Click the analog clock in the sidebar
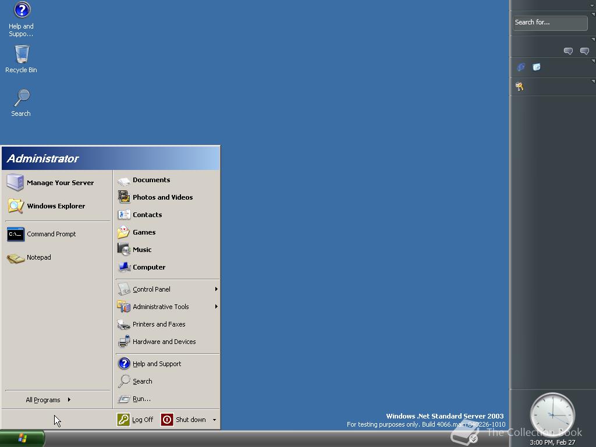 tap(552, 415)
